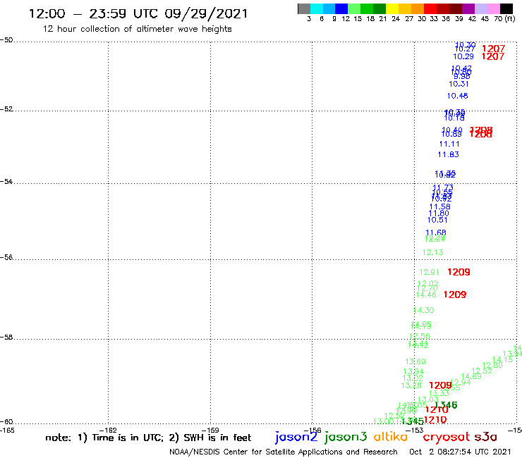
Task: Click the -159 longitude axis label
Action: pos(210,431)
